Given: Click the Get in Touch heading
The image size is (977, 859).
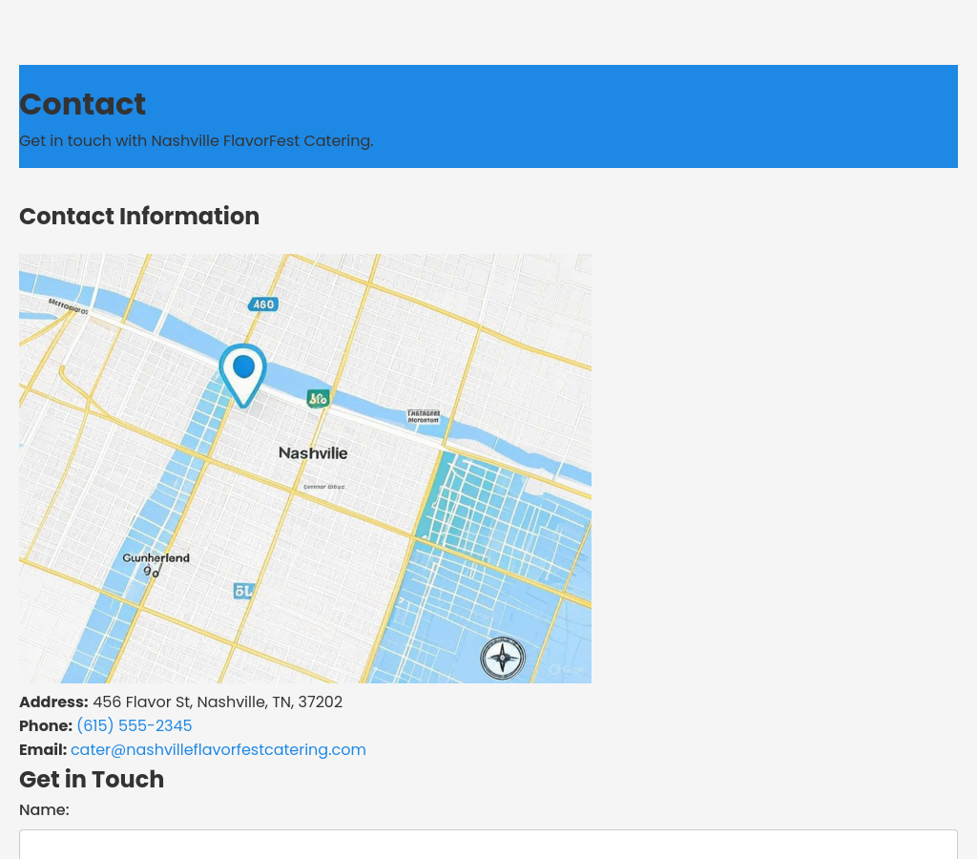Looking at the screenshot, I should tap(92, 780).
